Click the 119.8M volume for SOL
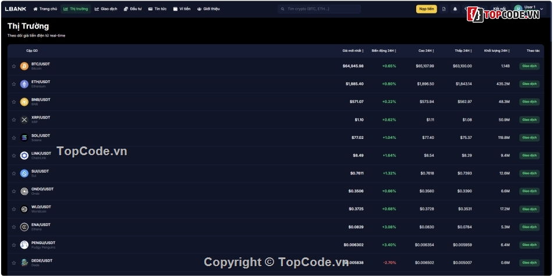553x276 pixels. 504,138
